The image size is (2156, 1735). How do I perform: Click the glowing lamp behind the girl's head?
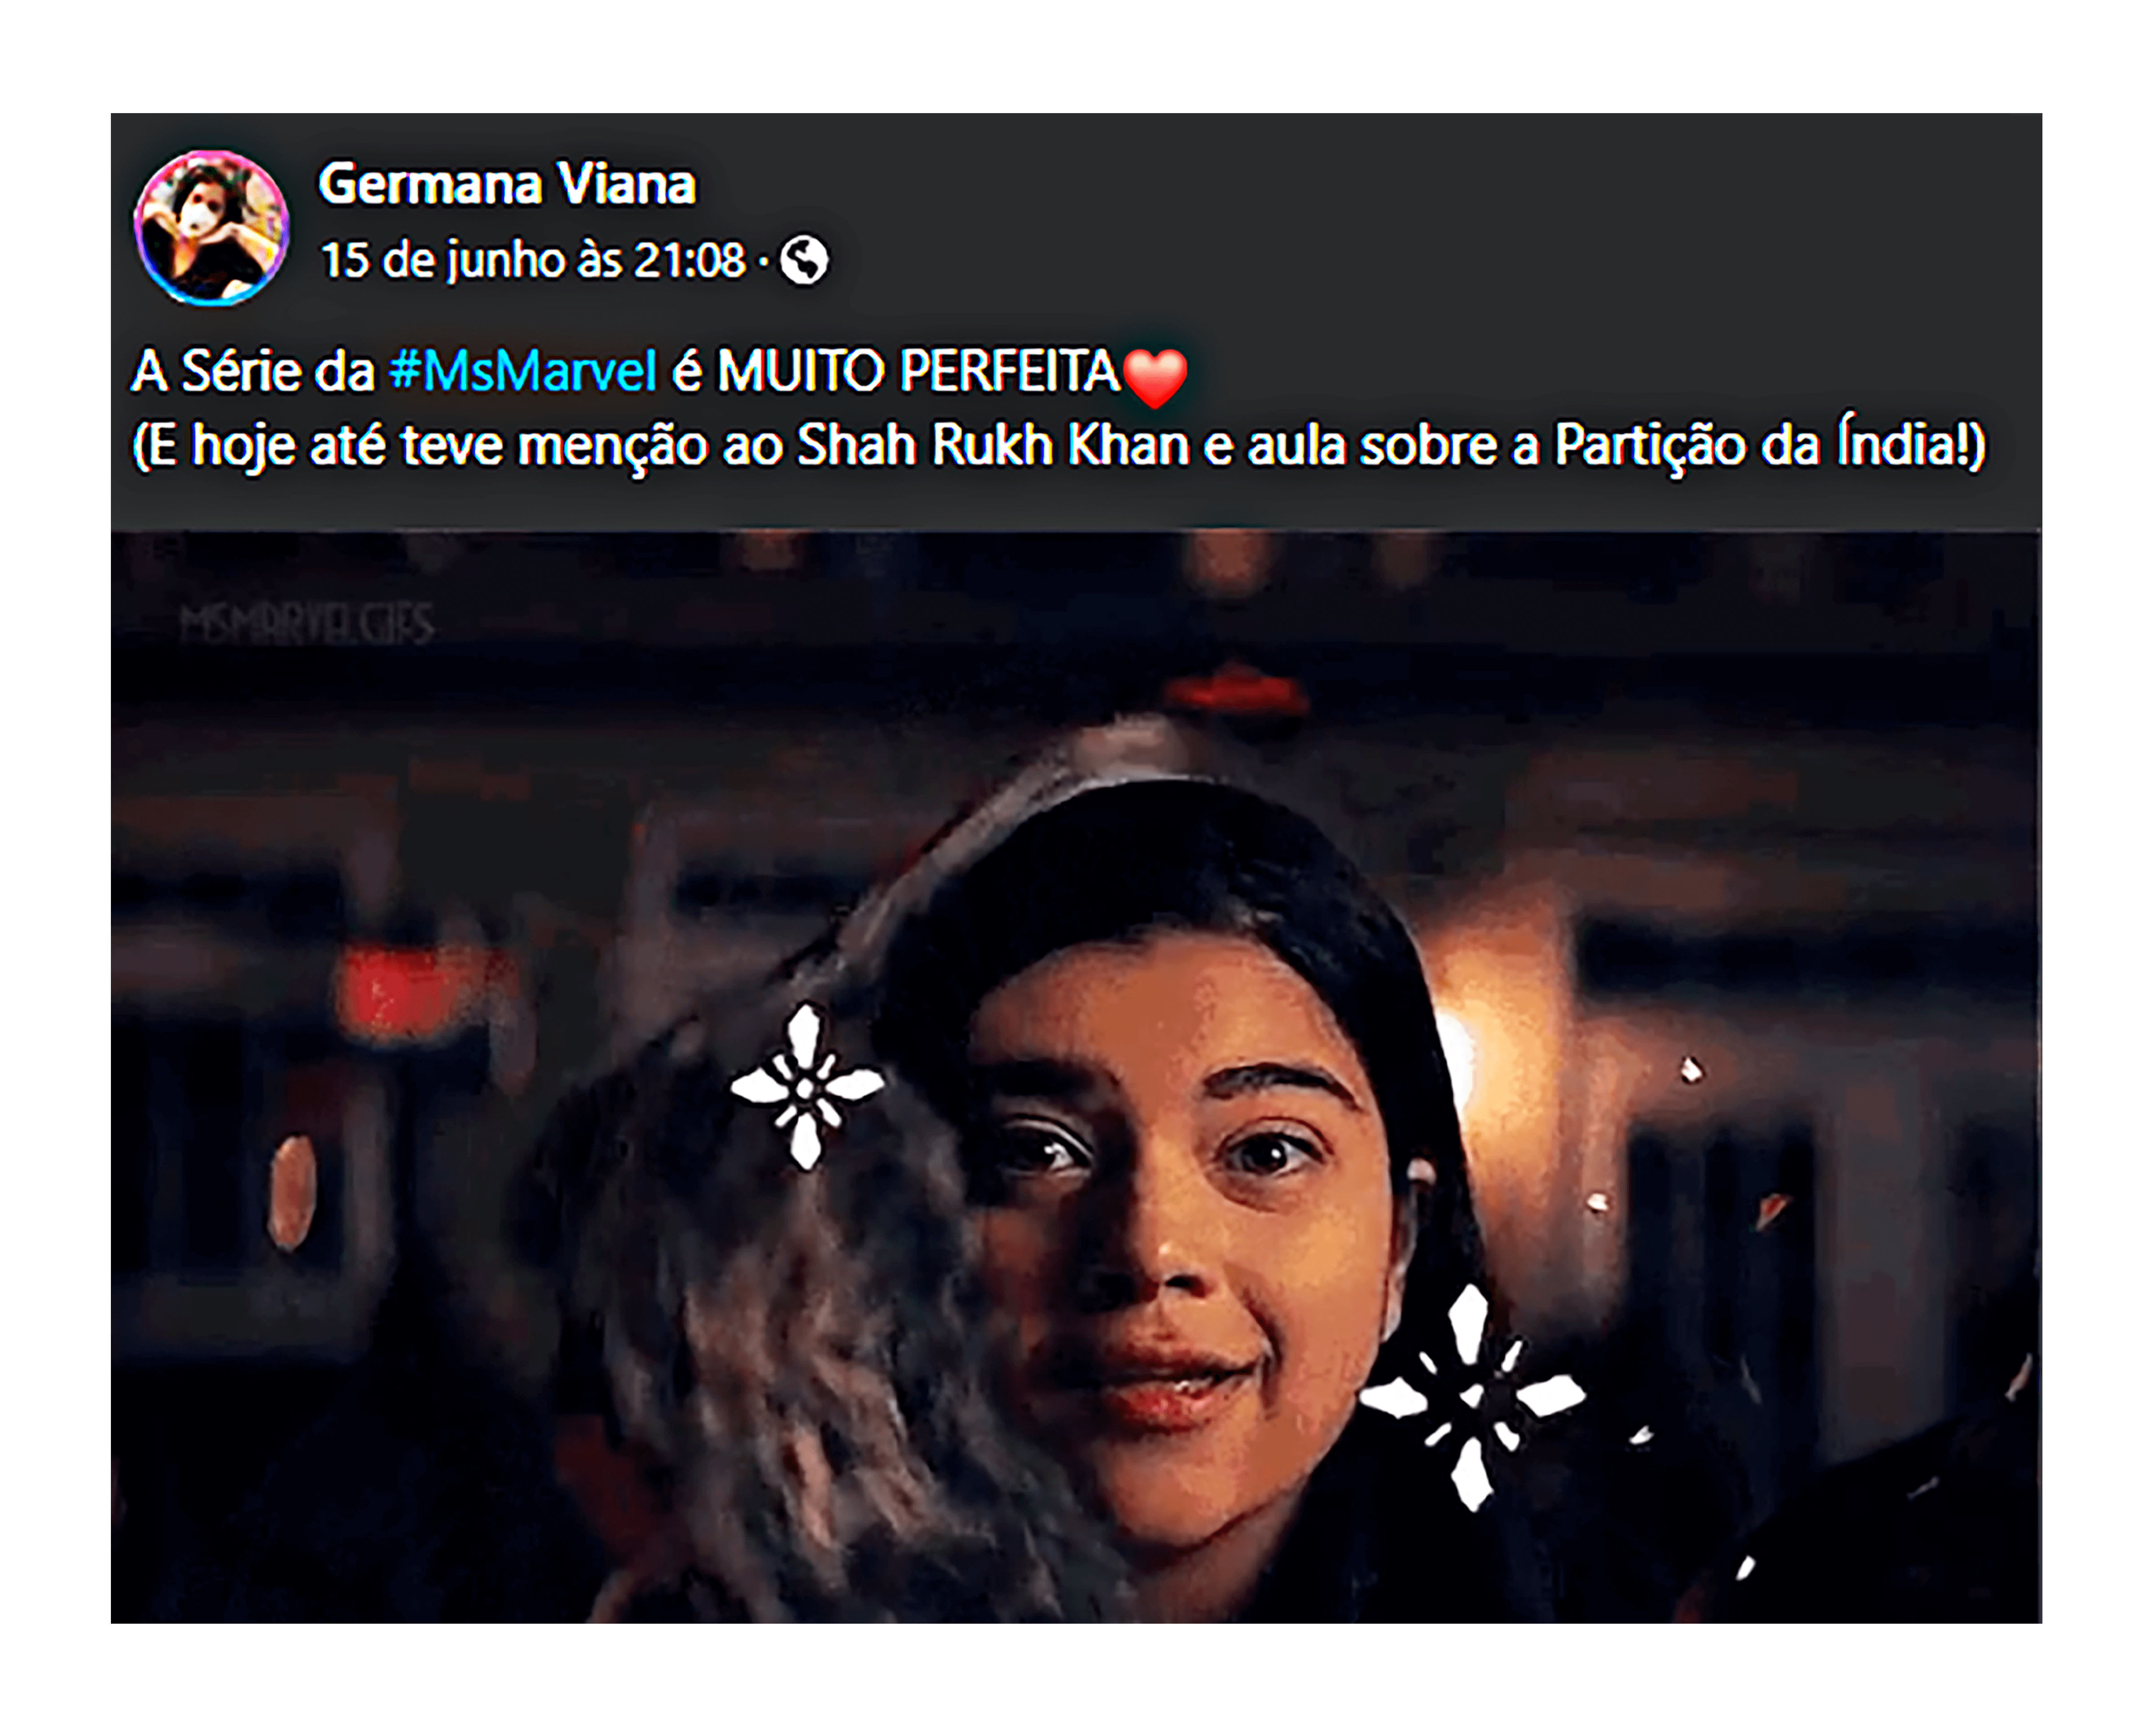pos(1452,1050)
